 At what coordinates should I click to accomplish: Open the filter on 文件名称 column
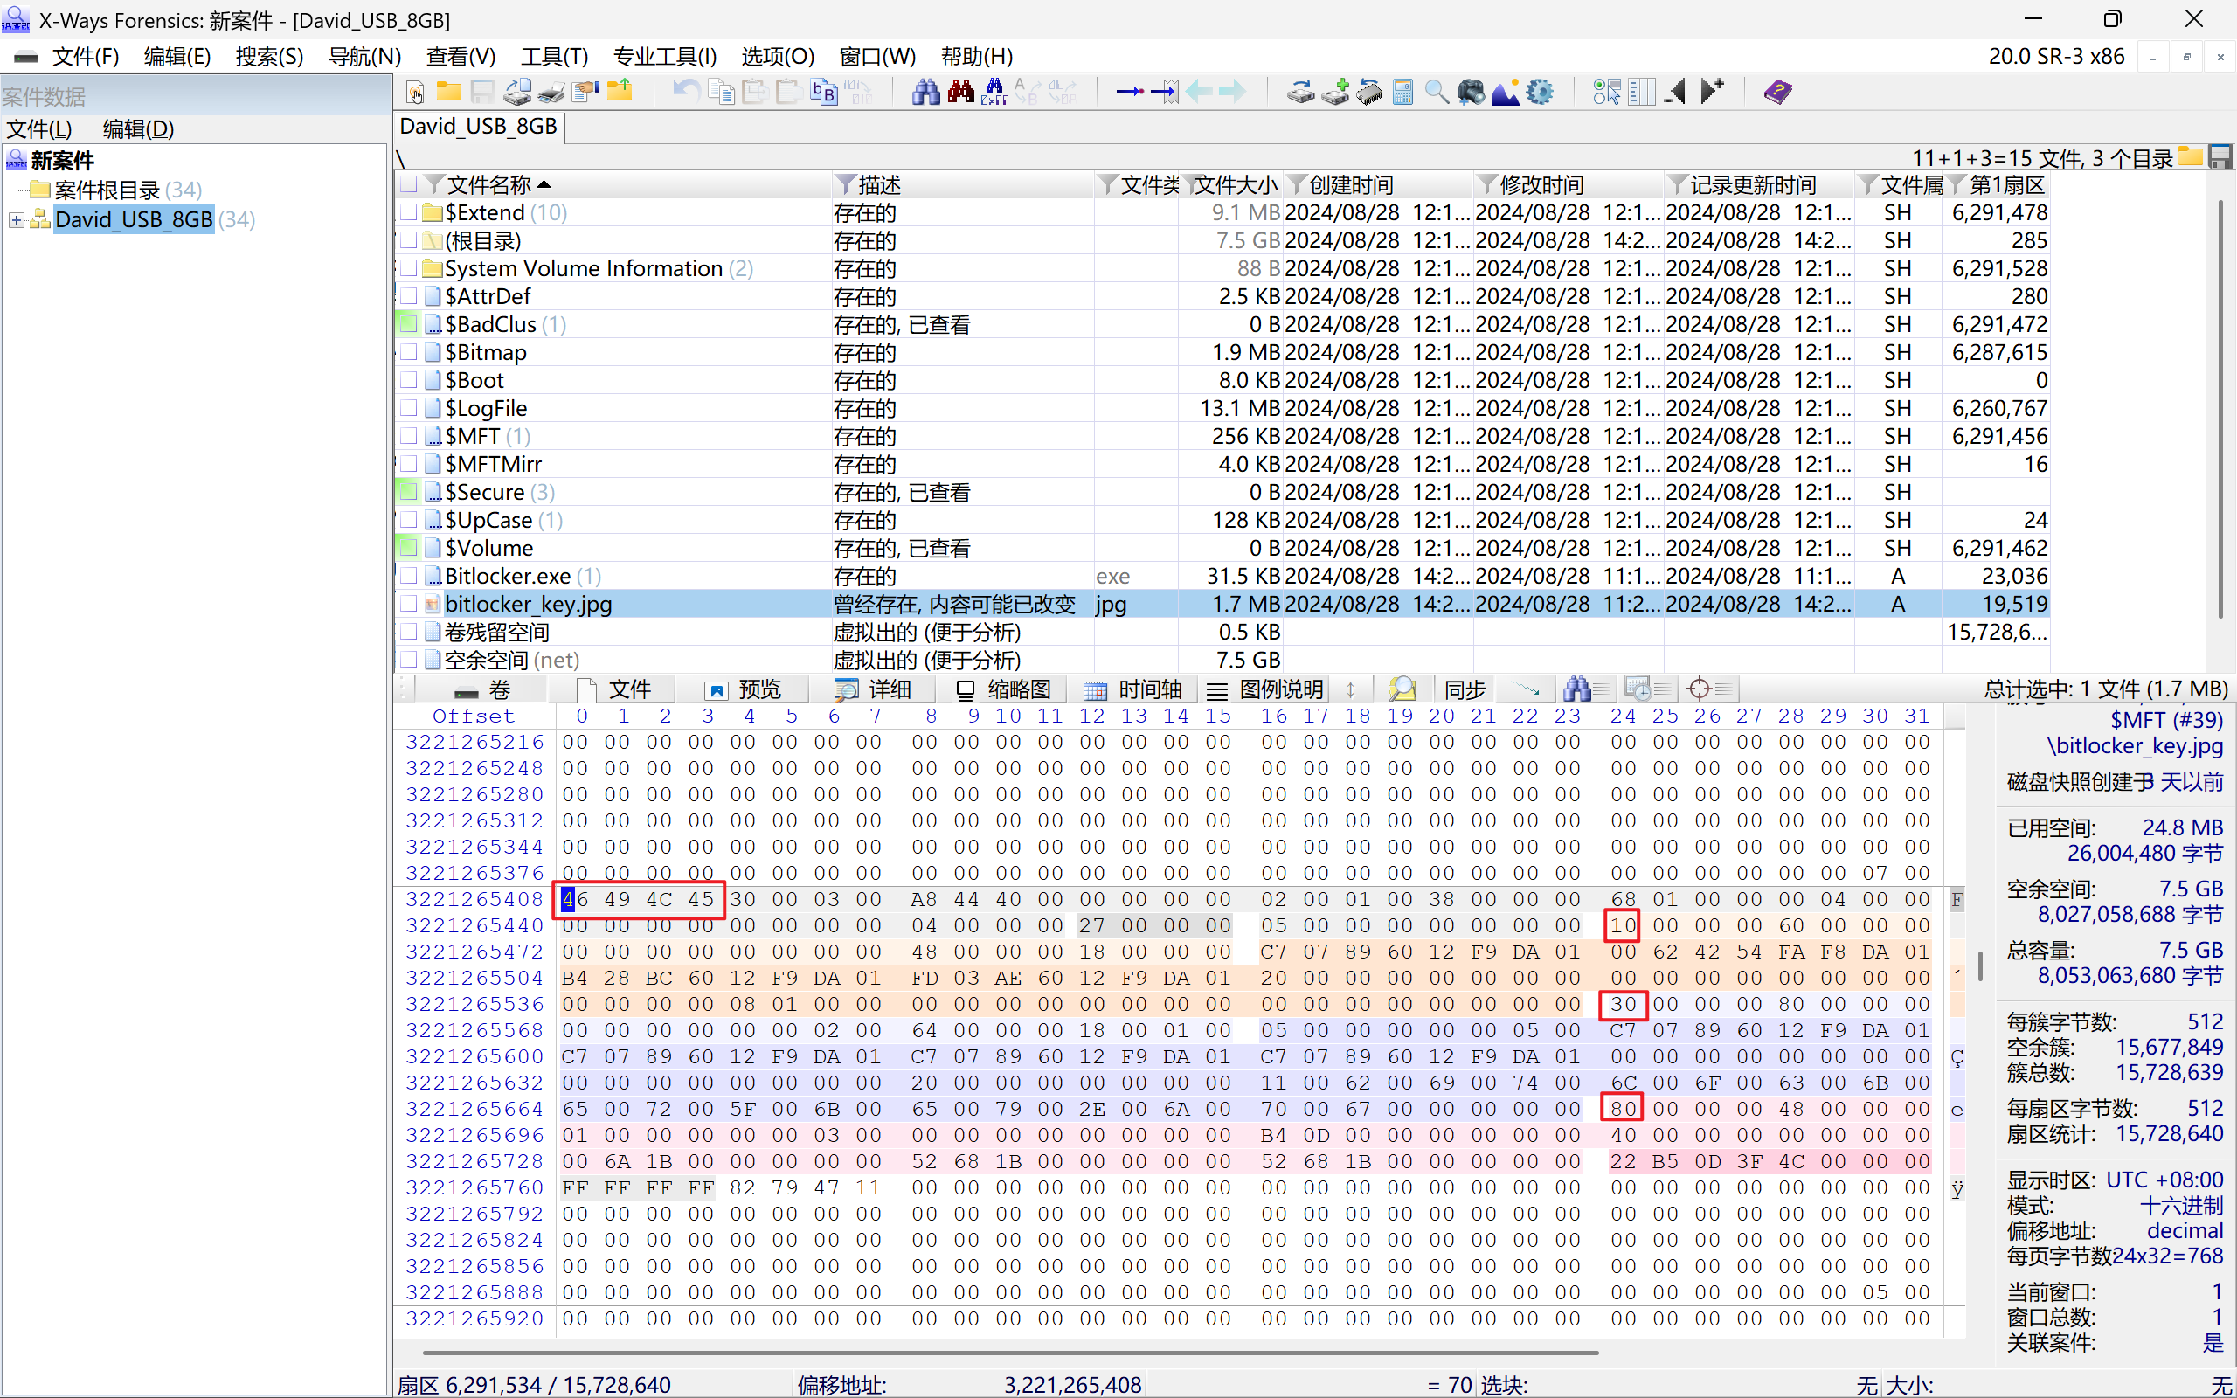pyautogui.click(x=434, y=185)
